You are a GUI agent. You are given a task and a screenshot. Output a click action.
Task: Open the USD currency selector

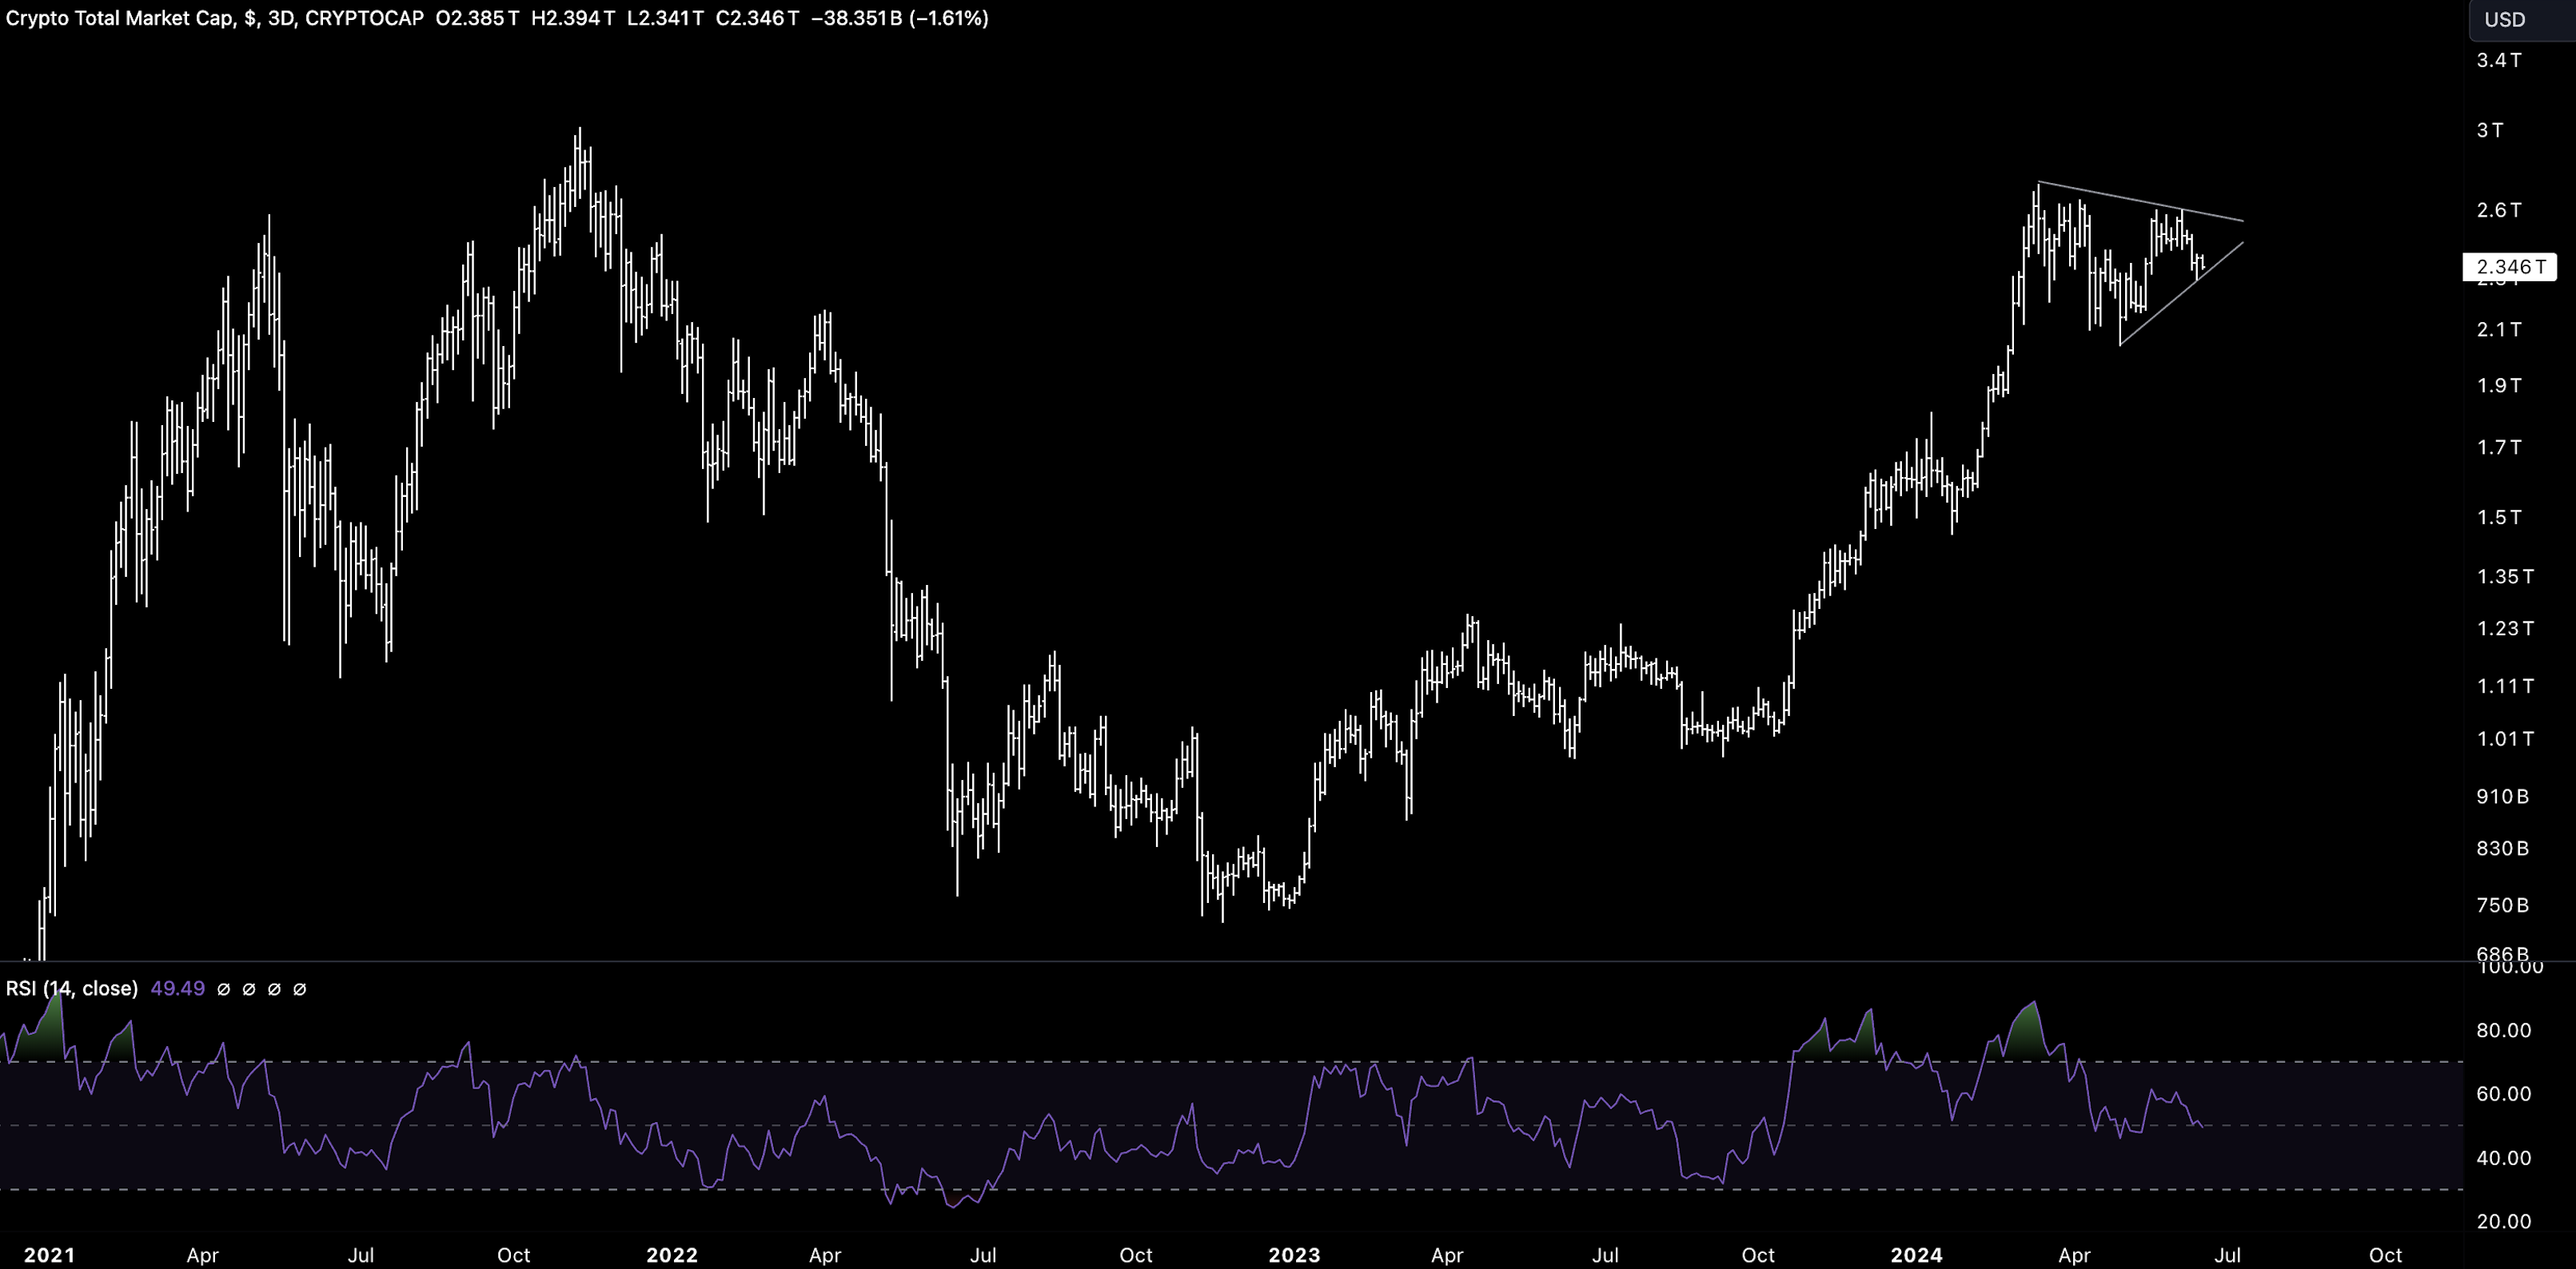[x=2504, y=20]
